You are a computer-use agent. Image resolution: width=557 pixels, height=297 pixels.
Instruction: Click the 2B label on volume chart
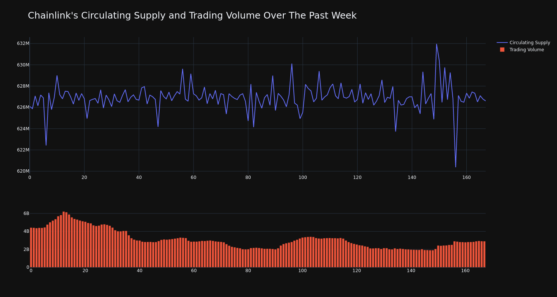(x=26, y=249)
